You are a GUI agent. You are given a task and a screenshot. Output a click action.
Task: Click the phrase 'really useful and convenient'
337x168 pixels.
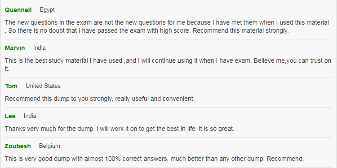tap(154, 99)
